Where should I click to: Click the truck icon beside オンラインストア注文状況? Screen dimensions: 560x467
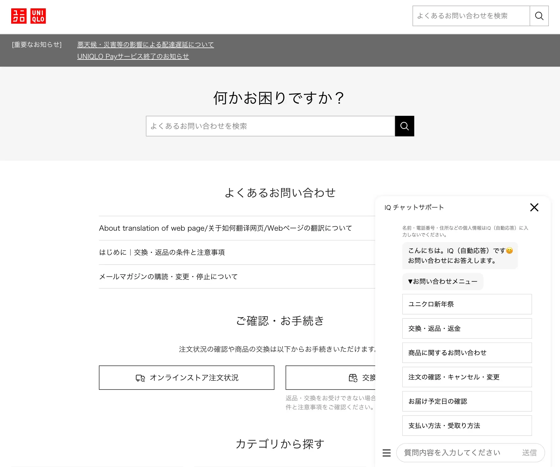tap(140, 378)
